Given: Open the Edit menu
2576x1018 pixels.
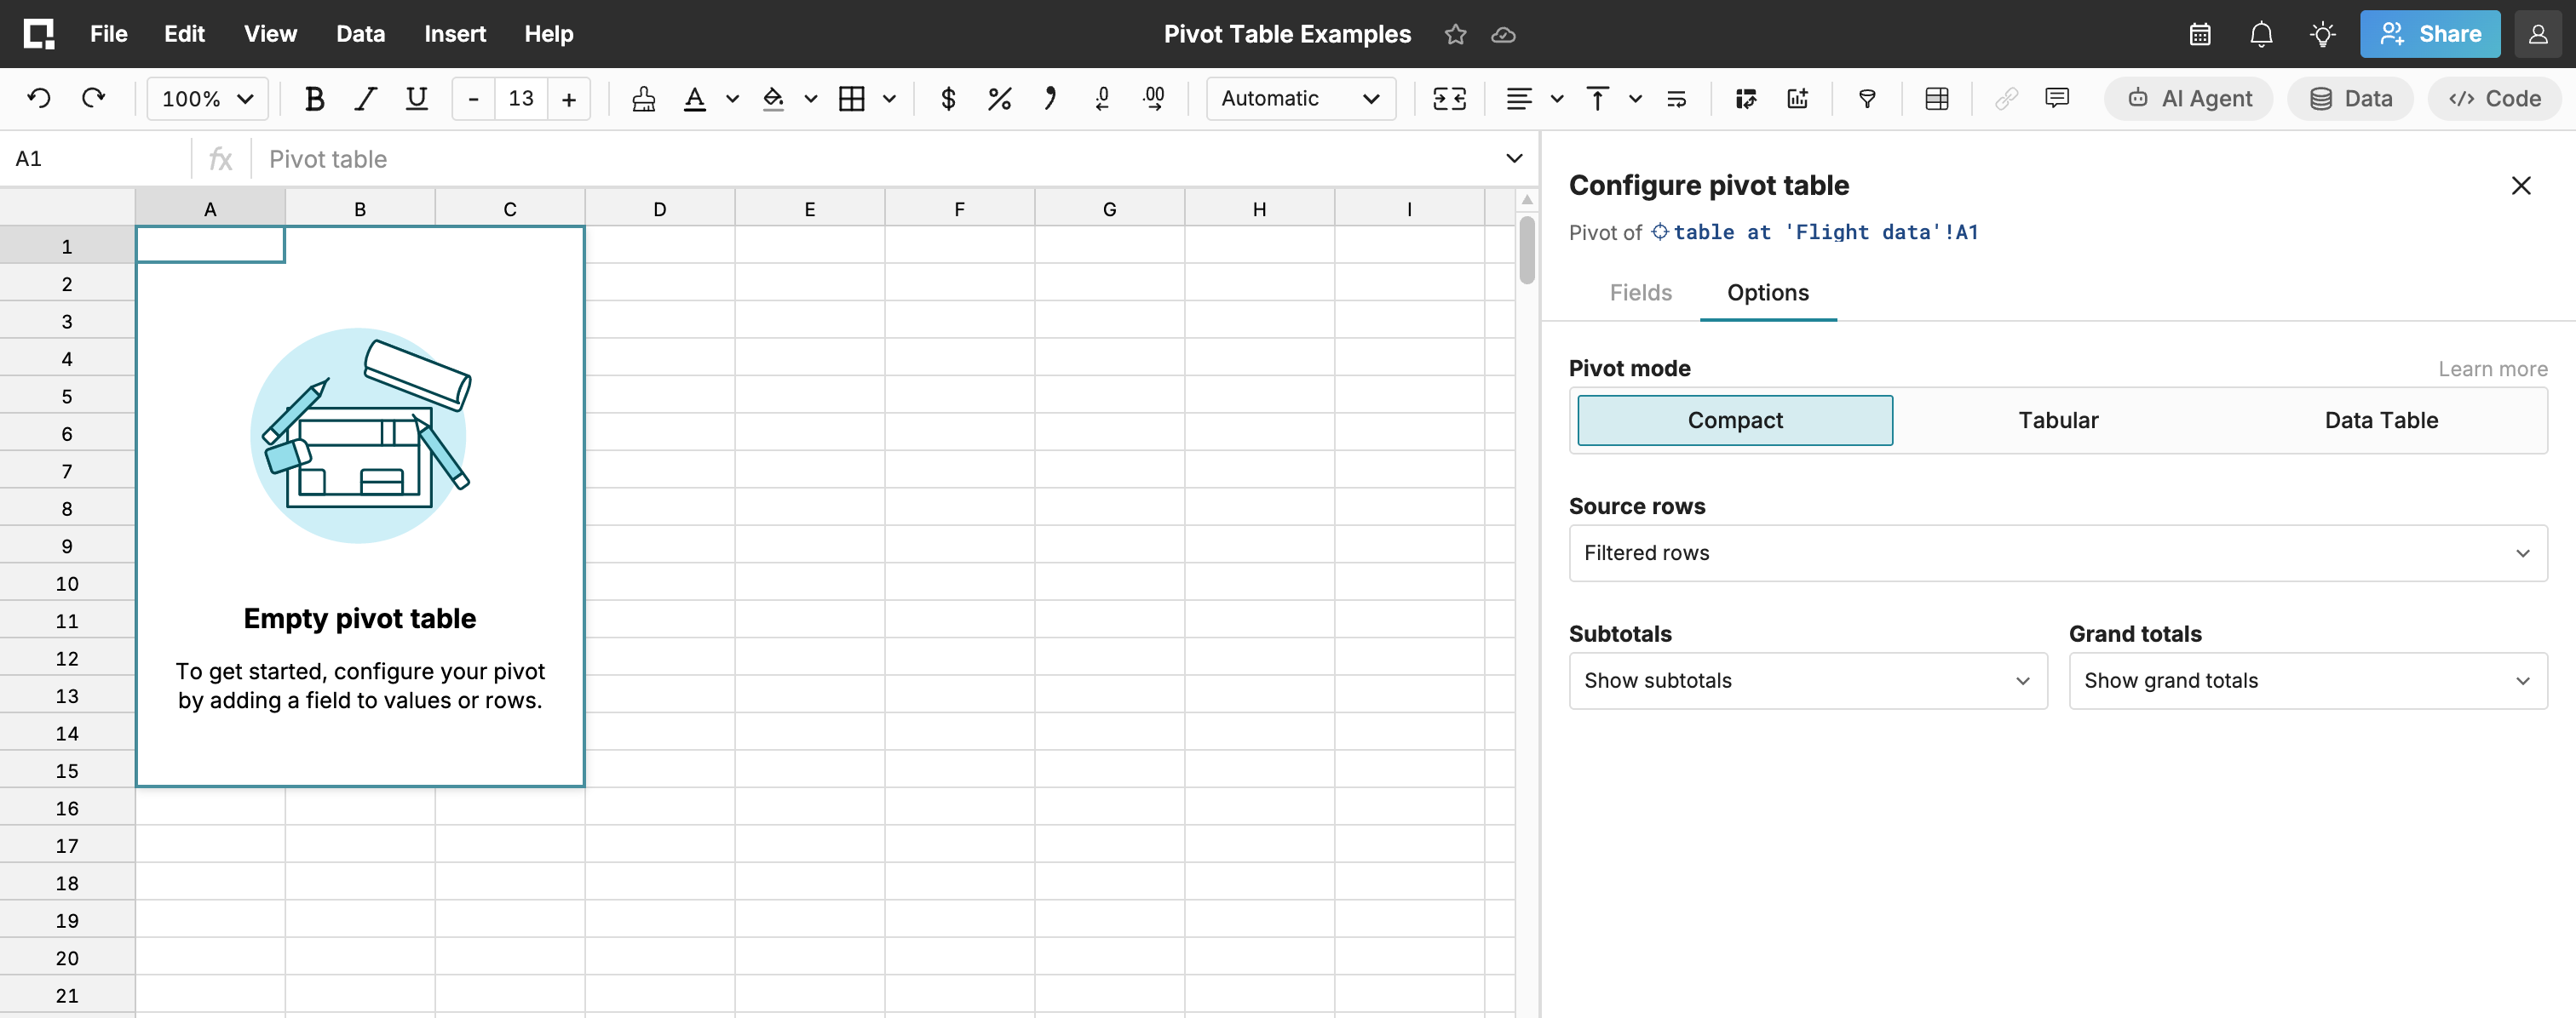Looking at the screenshot, I should coord(184,34).
